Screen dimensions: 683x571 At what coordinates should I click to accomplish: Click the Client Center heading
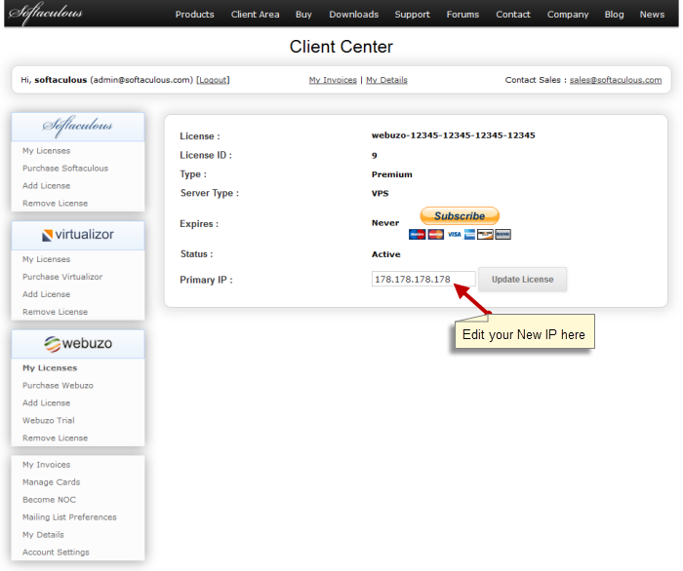341,47
